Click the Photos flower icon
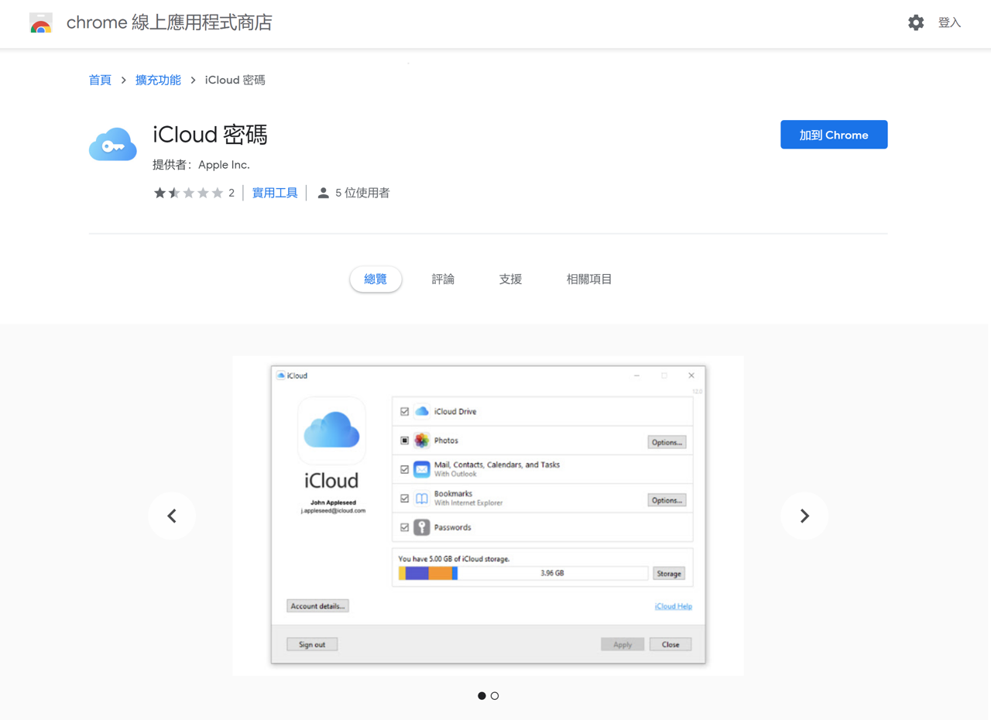 (421, 441)
